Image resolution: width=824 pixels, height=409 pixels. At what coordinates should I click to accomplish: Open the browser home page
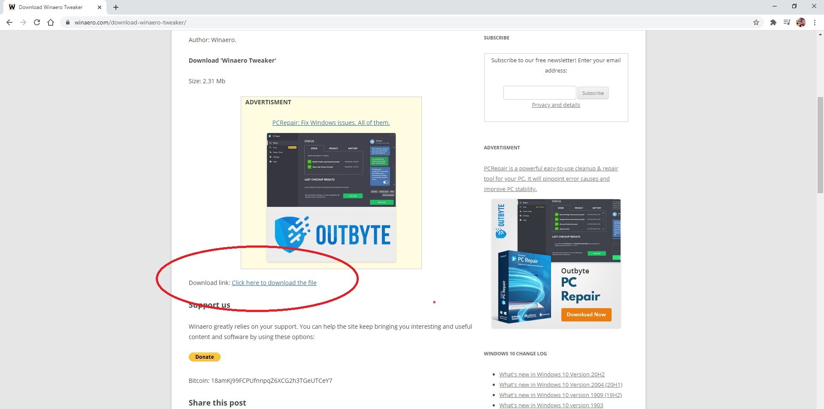point(51,22)
